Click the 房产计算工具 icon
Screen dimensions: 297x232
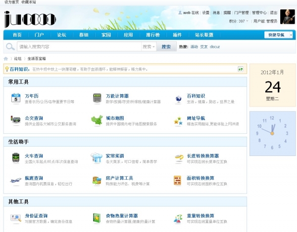[97, 181]
